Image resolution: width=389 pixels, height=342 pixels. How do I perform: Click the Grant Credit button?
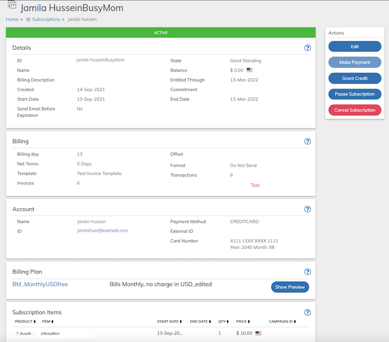click(355, 78)
